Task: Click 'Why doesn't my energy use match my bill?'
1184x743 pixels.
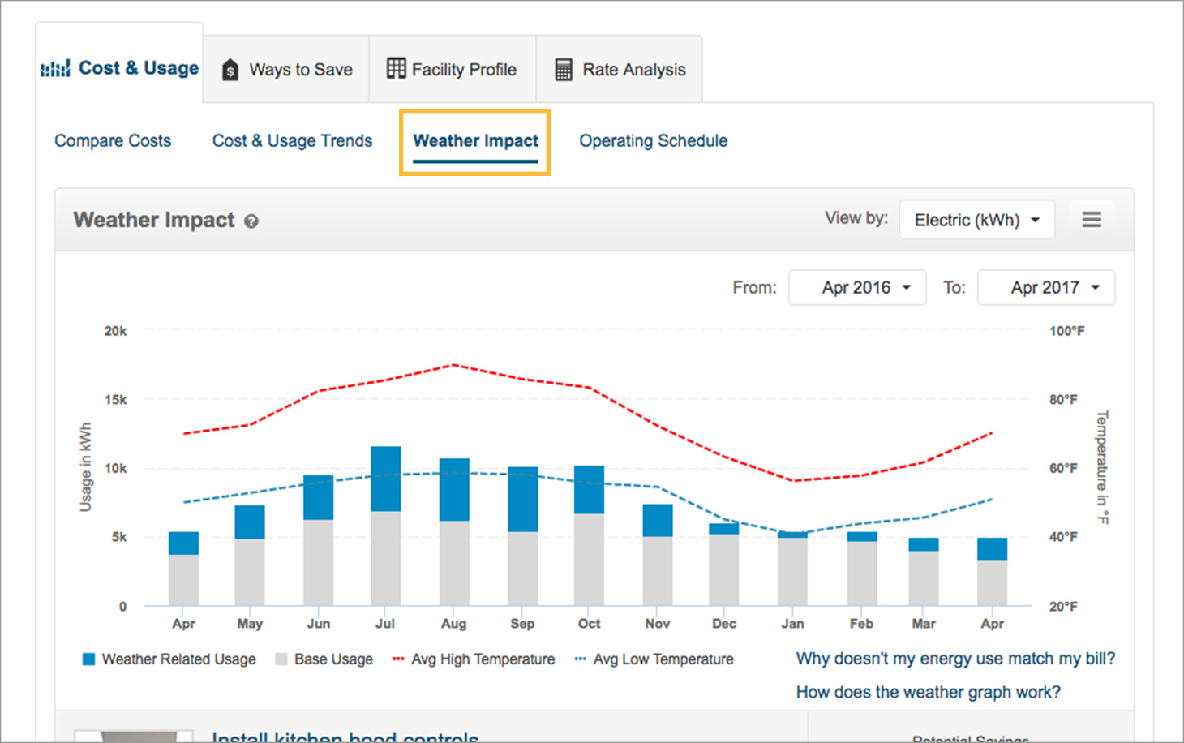Action: click(955, 659)
